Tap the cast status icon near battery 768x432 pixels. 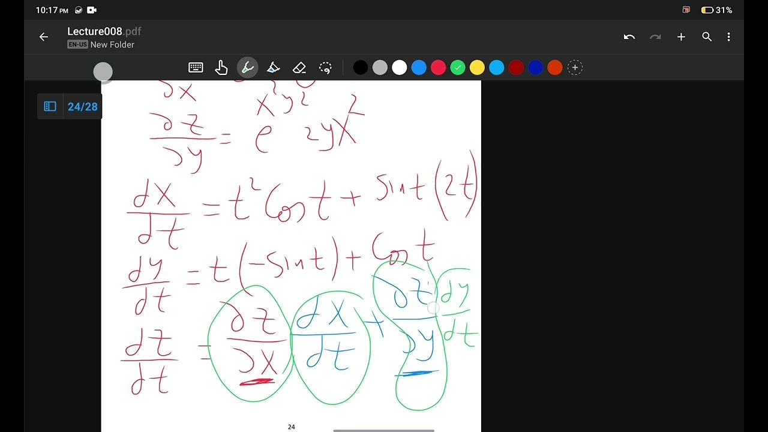click(686, 10)
